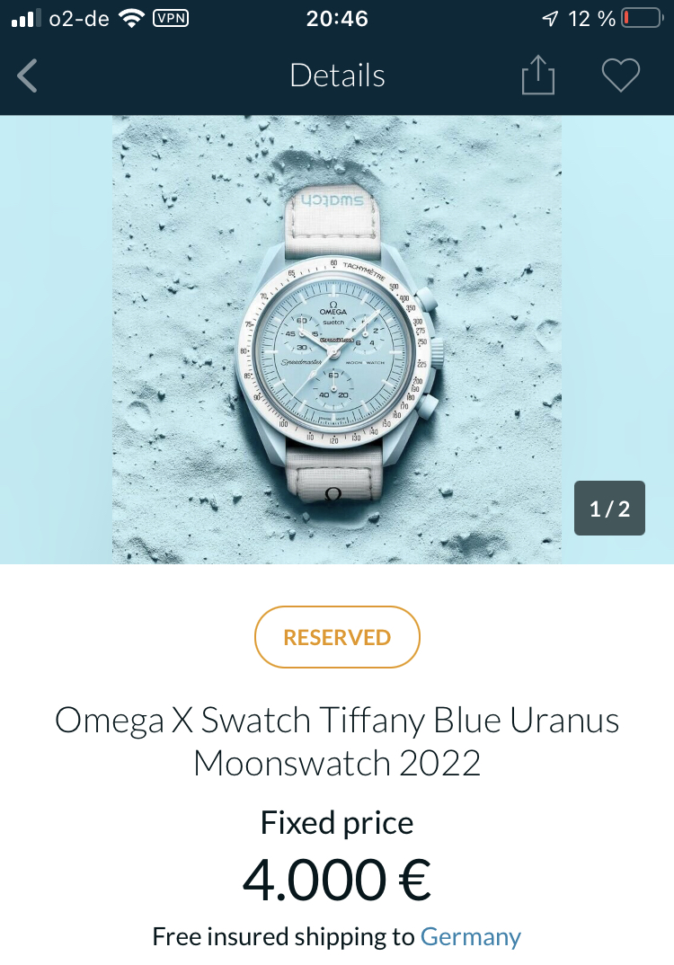This screenshot has height=965, width=674.
Task: Tap the cellular signal bars
Action: pyautogui.click(x=26, y=19)
